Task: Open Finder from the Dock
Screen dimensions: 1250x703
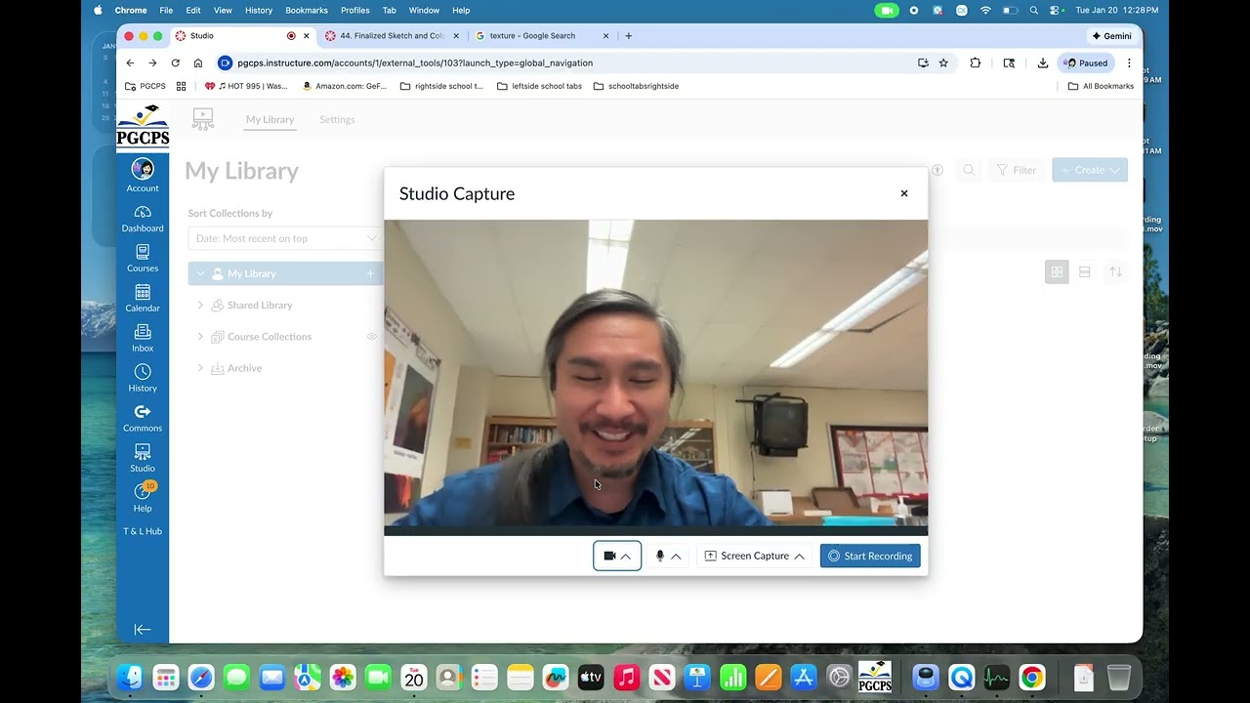Action: coord(130,677)
